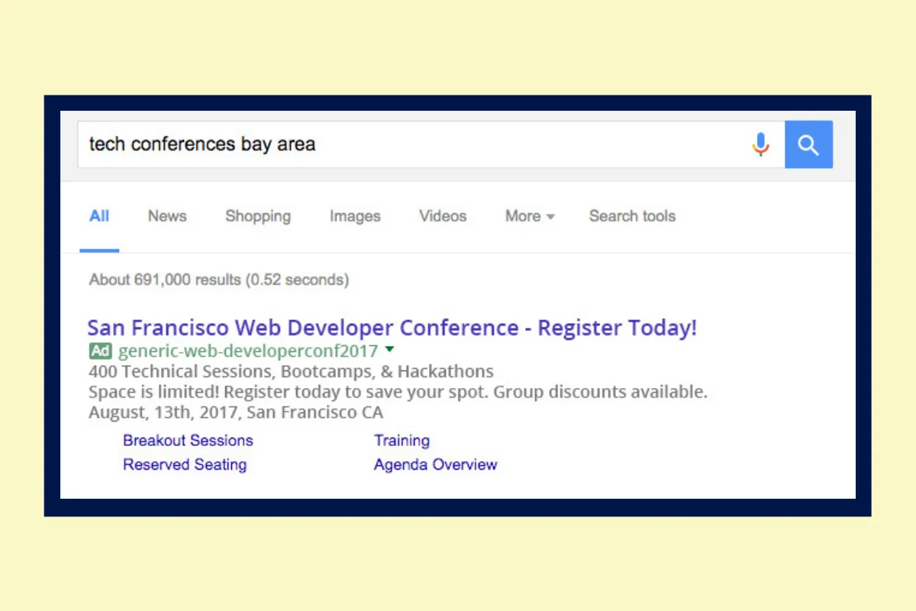The width and height of the screenshot is (916, 611).
Task: Go to the Images tab
Action: click(x=355, y=216)
